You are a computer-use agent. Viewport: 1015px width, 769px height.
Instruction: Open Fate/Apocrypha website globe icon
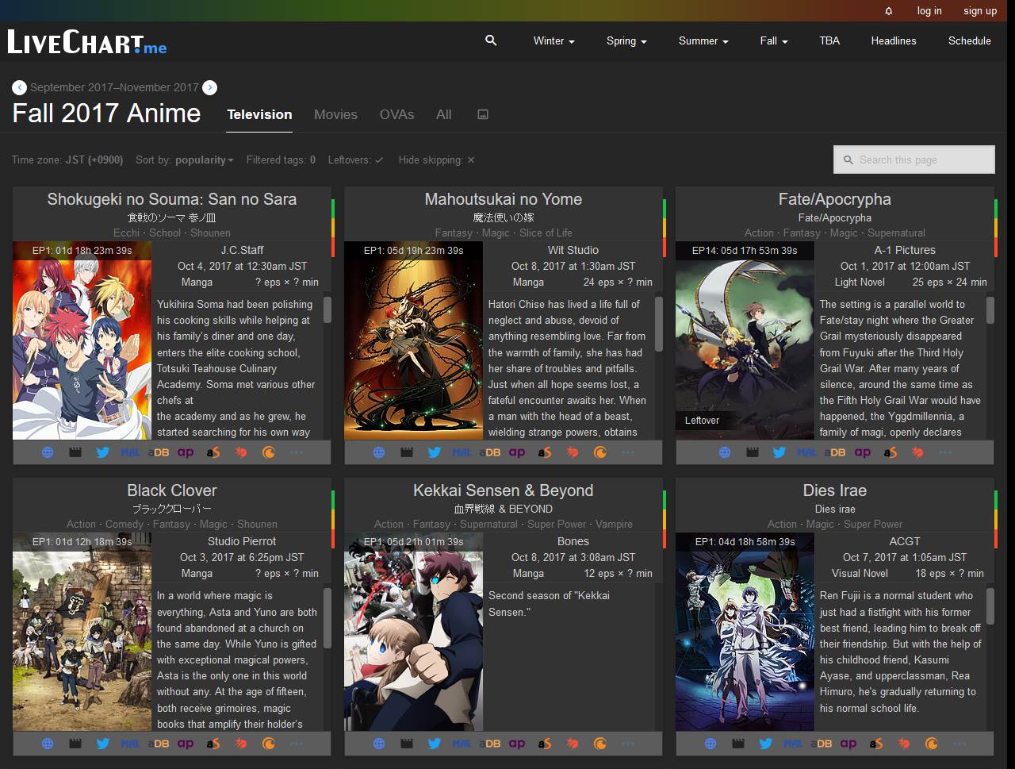725,452
